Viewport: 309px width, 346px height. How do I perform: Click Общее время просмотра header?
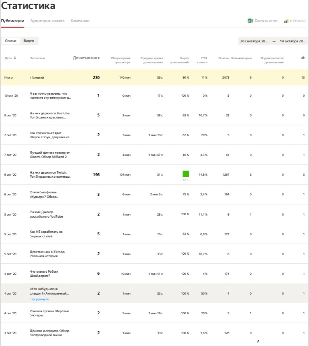pos(120,60)
